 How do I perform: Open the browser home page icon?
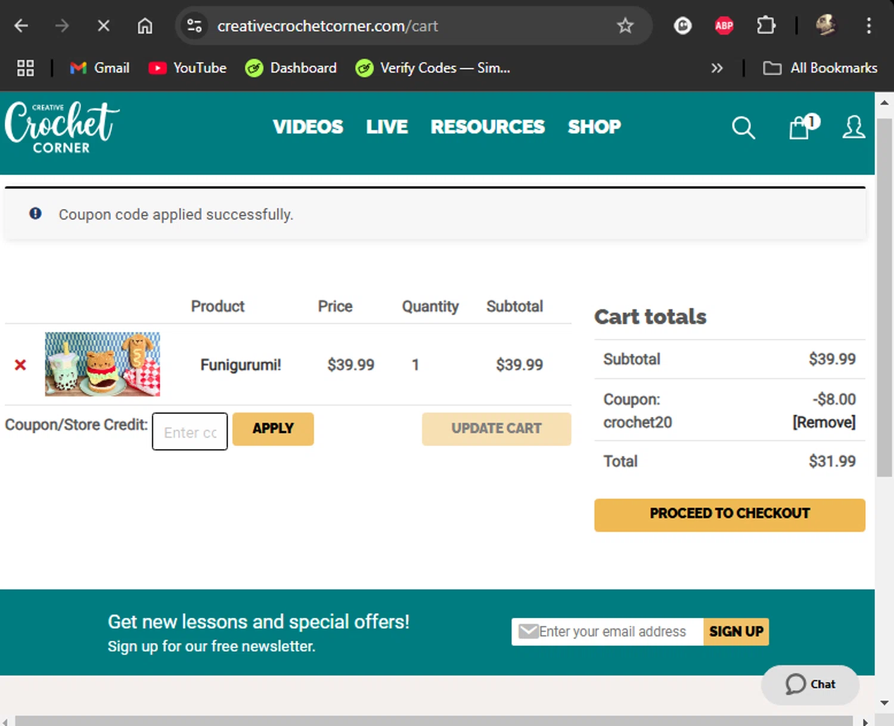(x=145, y=26)
